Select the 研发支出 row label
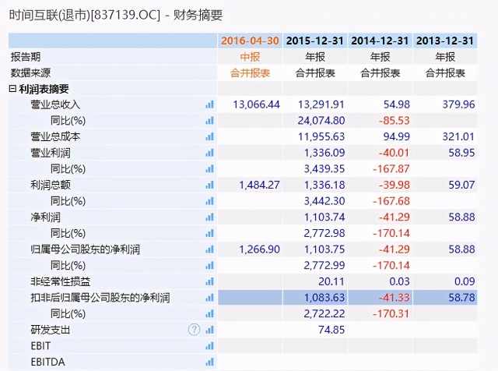Image resolution: width=498 pixels, height=371 pixels. coord(50,330)
